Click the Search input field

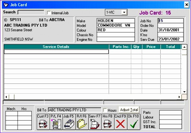[31, 12]
